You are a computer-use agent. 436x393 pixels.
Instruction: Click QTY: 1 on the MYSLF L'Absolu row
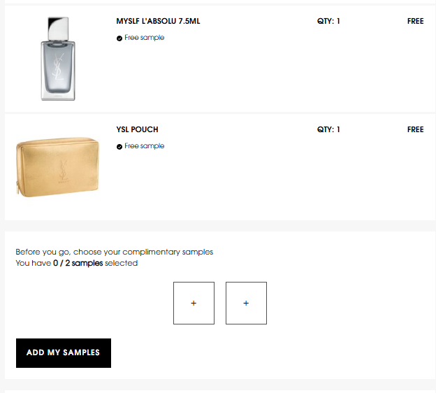point(328,21)
